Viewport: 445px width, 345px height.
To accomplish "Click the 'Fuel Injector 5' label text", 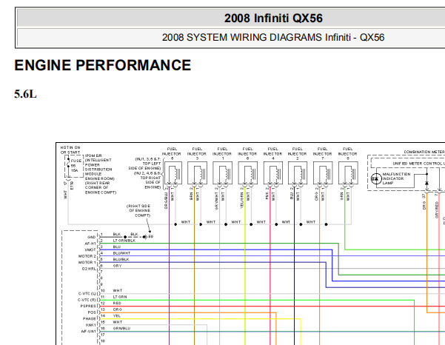I will tap(172, 153).
